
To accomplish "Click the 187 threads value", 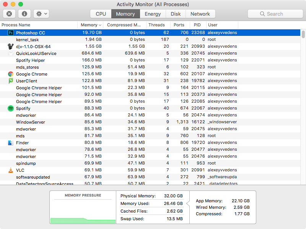I will [165, 39].
